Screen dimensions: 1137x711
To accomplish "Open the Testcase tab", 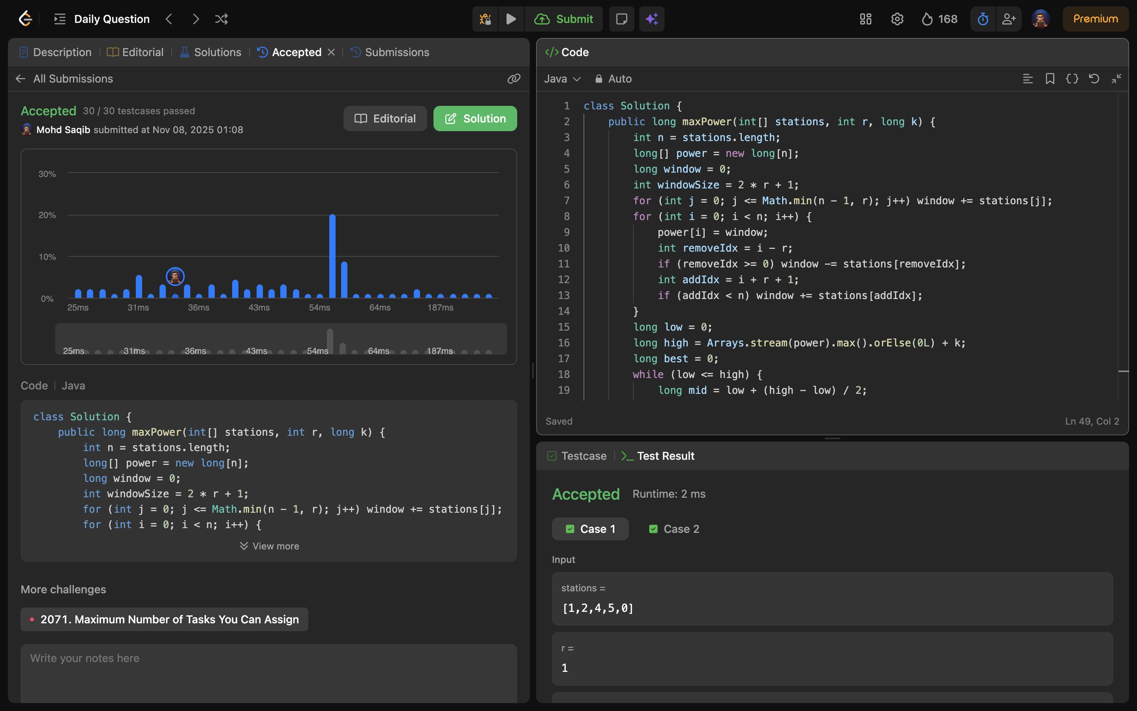I will click(577, 456).
